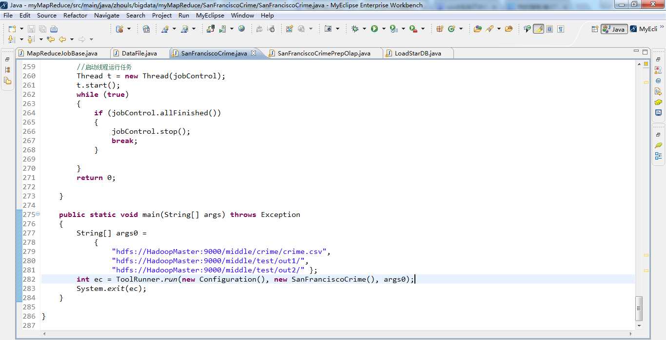Click the Save All toolbar icon

point(42,29)
